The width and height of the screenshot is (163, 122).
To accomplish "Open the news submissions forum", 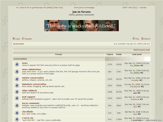I will point(31,69).
